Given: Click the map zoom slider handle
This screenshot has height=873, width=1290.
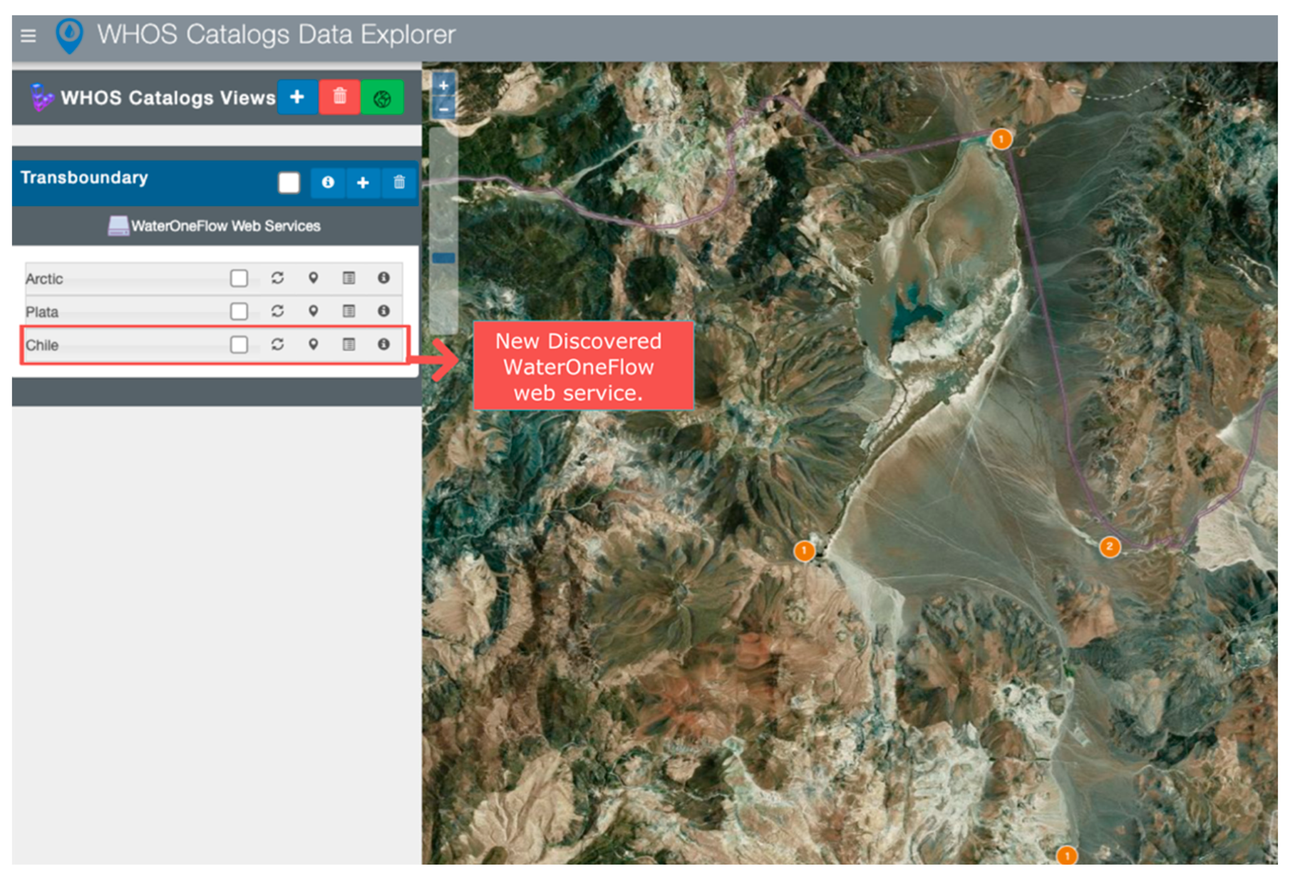Looking at the screenshot, I should click(443, 258).
